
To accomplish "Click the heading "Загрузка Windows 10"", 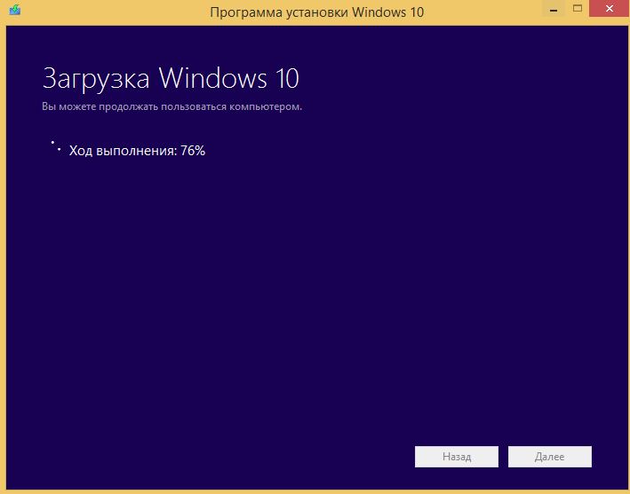I will pos(171,78).
